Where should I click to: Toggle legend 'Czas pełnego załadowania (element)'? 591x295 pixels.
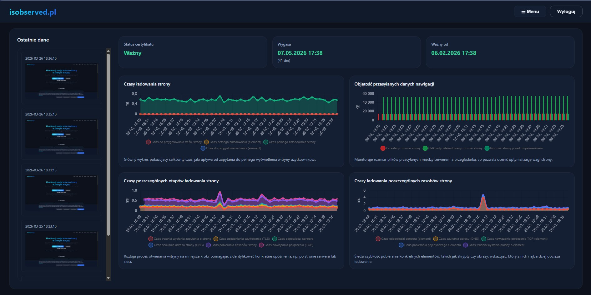(233, 142)
